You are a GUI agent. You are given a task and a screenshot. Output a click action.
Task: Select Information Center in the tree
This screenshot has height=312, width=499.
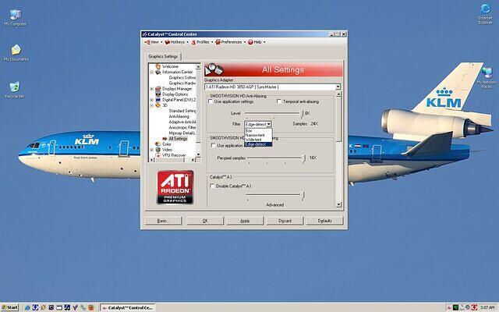coord(177,72)
